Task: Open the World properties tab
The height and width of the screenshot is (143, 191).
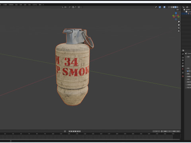Action: coord(183,69)
